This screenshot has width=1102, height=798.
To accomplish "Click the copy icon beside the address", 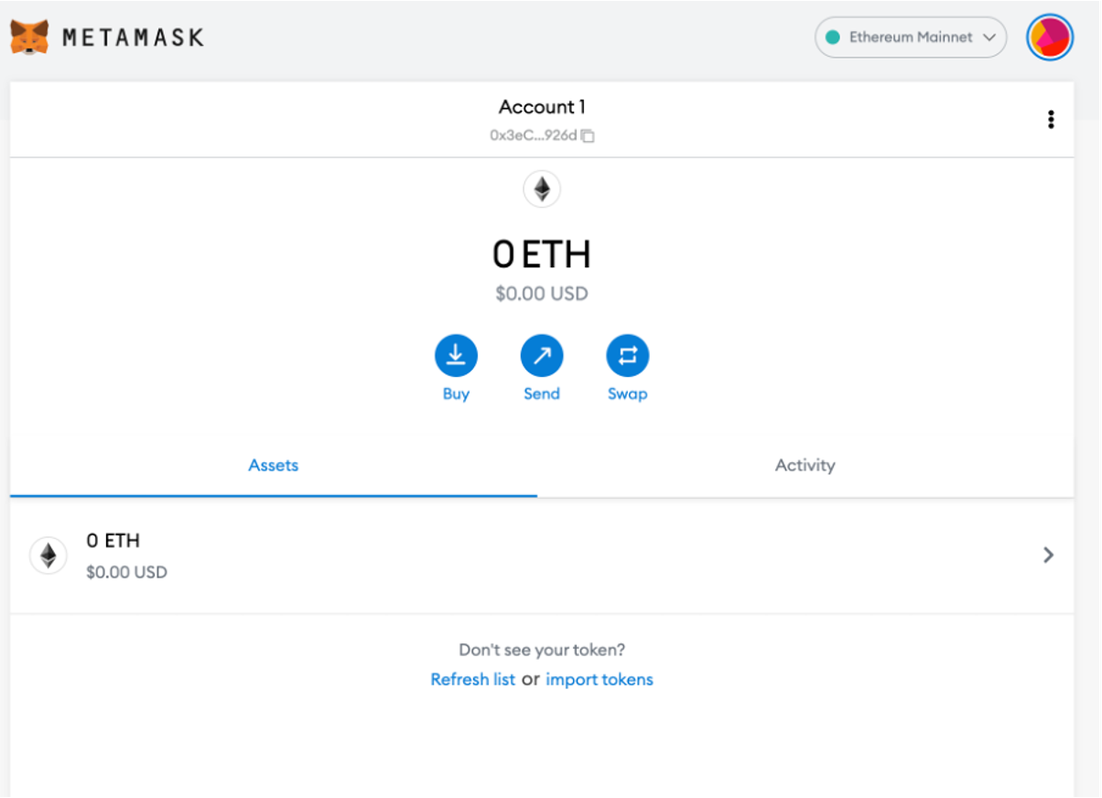I will tap(589, 135).
